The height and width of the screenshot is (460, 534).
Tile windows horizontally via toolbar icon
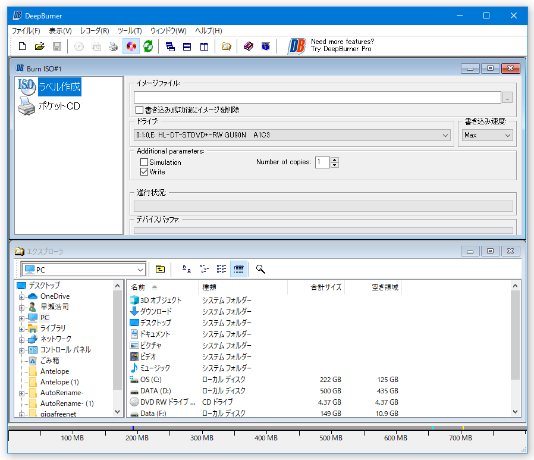187,46
